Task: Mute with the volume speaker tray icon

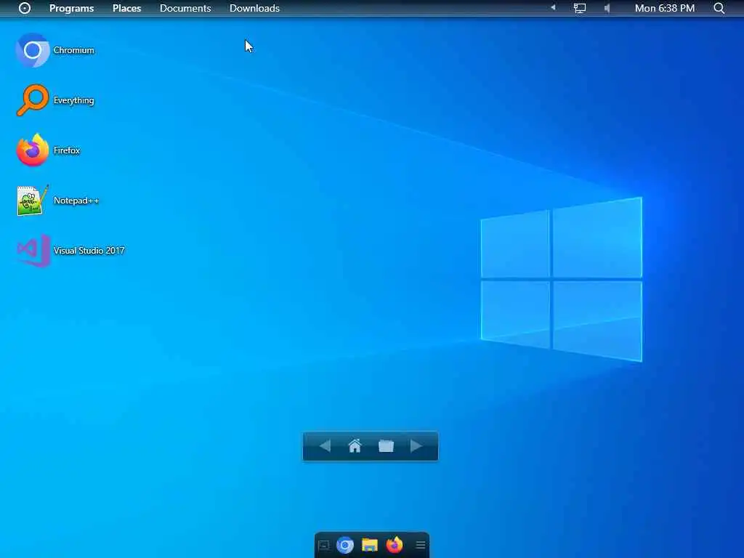Action: tap(607, 8)
